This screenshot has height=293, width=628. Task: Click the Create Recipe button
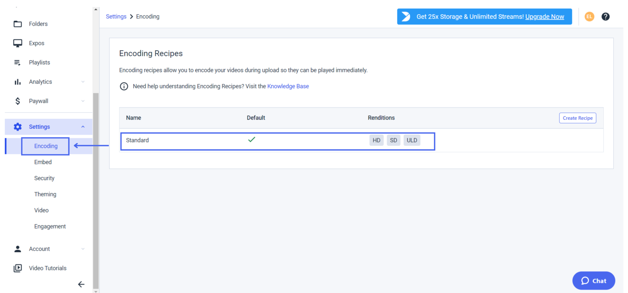click(x=578, y=118)
